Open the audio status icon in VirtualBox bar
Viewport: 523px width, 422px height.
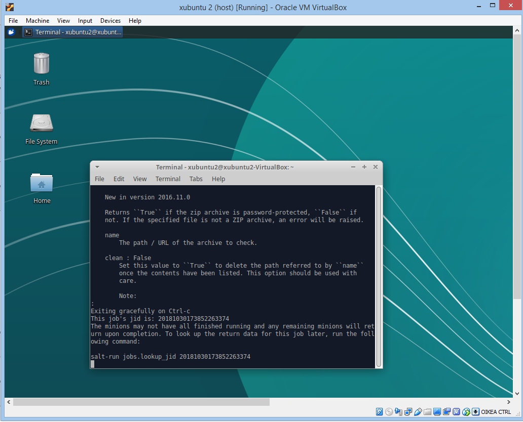[399, 412]
